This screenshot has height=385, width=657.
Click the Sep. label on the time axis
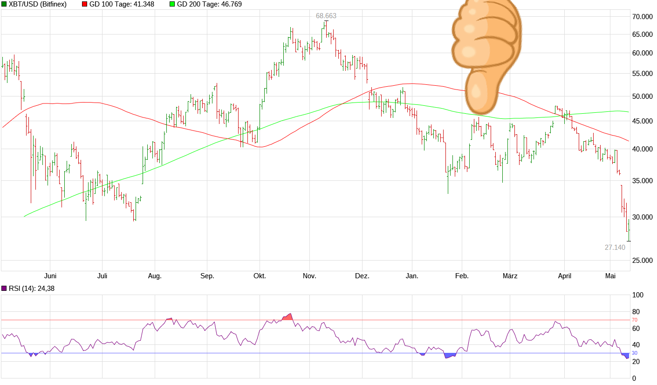[x=208, y=276]
